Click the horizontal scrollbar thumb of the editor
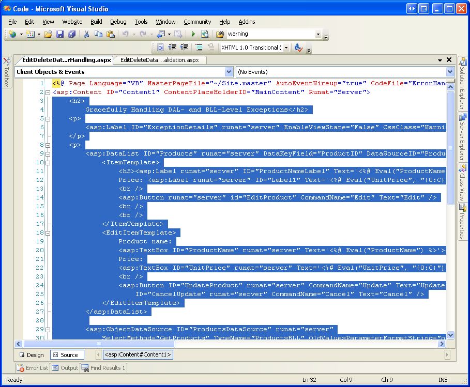The height and width of the screenshot is (387, 470). click(x=99, y=344)
